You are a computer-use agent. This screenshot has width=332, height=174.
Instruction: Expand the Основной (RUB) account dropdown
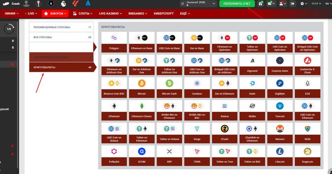click(198, 4)
